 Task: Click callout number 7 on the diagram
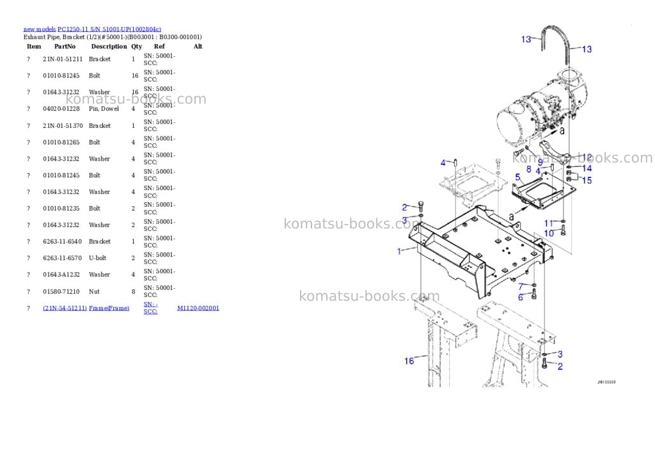(x=521, y=287)
